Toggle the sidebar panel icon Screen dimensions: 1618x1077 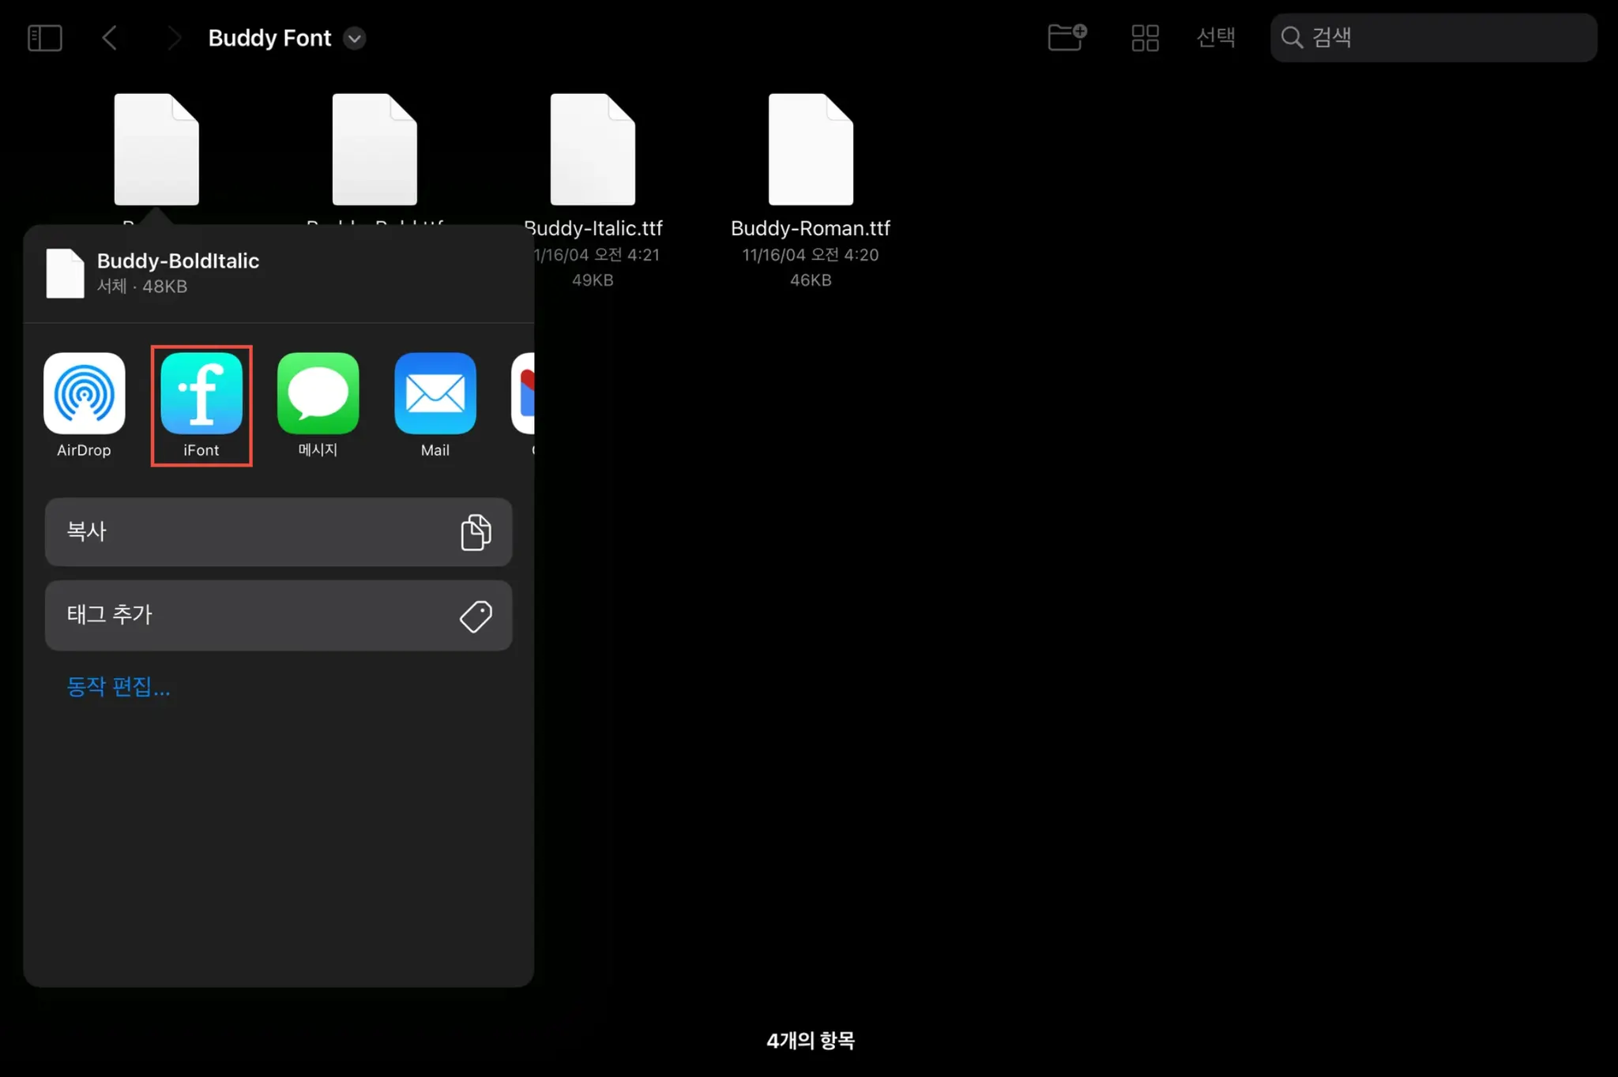point(45,38)
